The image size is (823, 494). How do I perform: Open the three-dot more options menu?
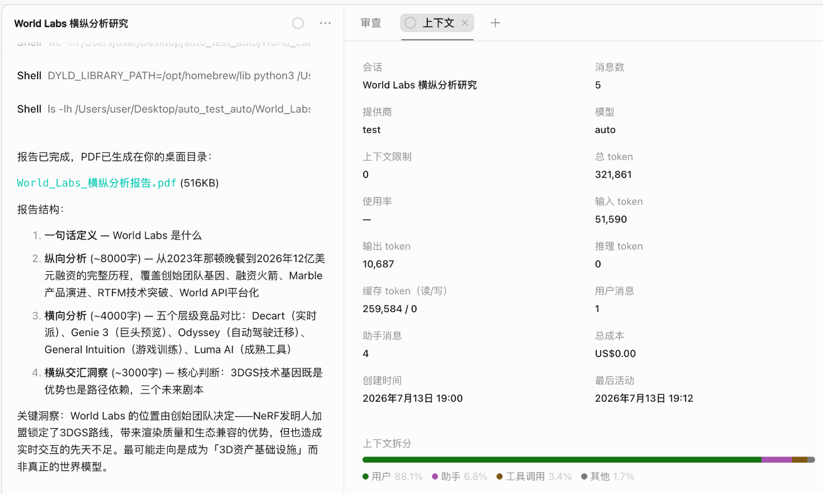[x=325, y=23]
